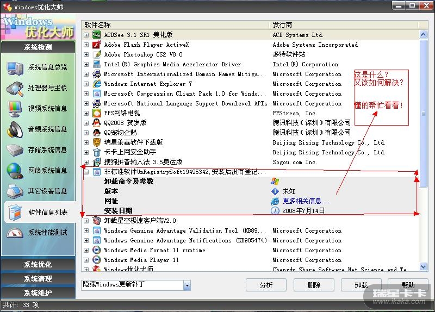Expand the QQ2008 贺岁版 entry
435x312 pixels.
[x=86, y=123]
